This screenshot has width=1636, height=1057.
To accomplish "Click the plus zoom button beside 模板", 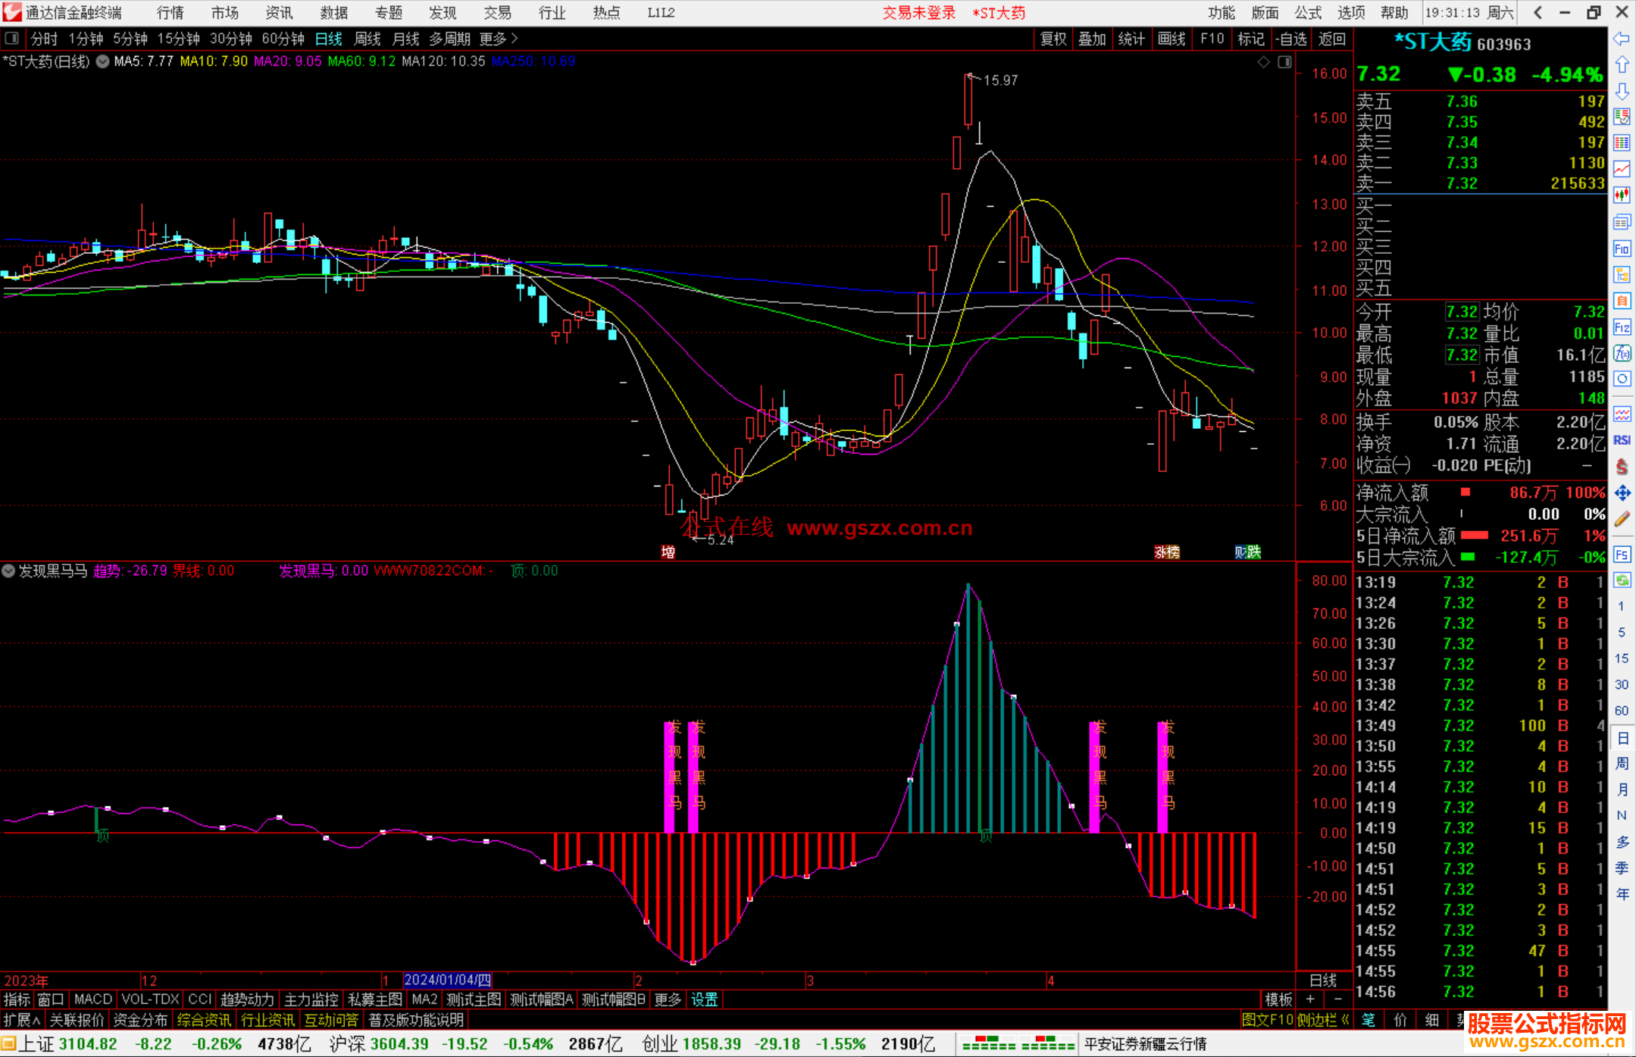I will tap(1310, 999).
